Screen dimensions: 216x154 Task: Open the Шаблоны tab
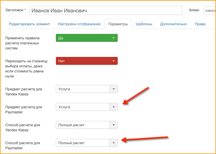coord(144,24)
